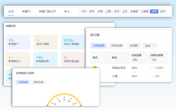The width and height of the screenshot is (176, 110).
Task: Choose the 今天 time filter
Action: pos(84,12)
